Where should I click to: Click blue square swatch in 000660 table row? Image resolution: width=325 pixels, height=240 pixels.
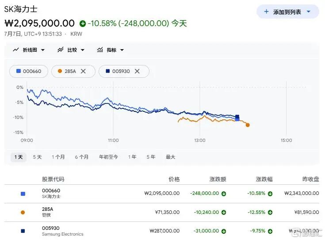click(x=23, y=194)
